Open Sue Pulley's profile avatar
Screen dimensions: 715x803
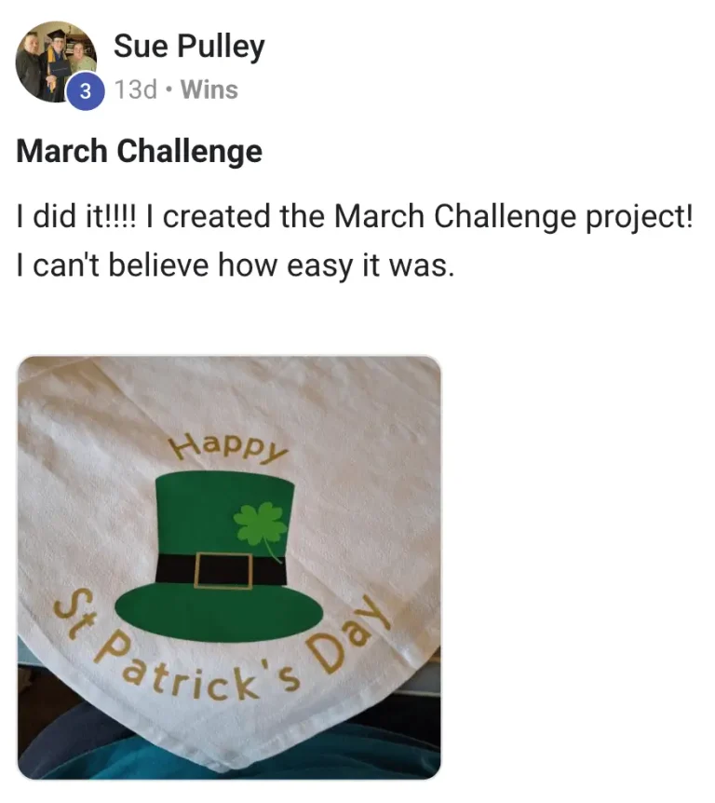pos(56,61)
